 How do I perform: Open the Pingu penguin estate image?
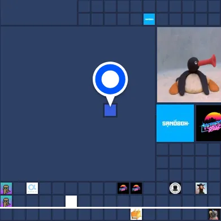coord(189,64)
